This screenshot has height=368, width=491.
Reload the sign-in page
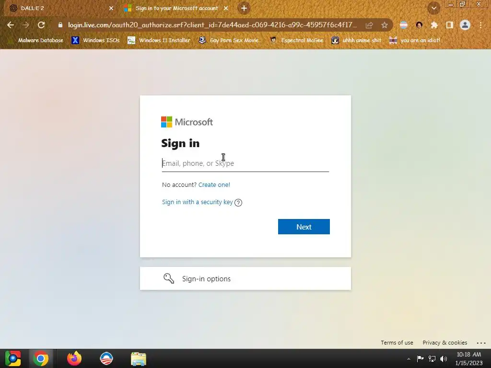[x=41, y=25]
